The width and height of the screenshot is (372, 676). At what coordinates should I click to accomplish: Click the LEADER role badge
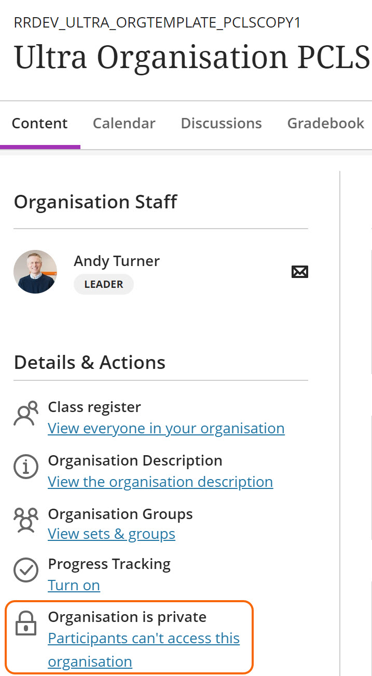[x=104, y=284]
